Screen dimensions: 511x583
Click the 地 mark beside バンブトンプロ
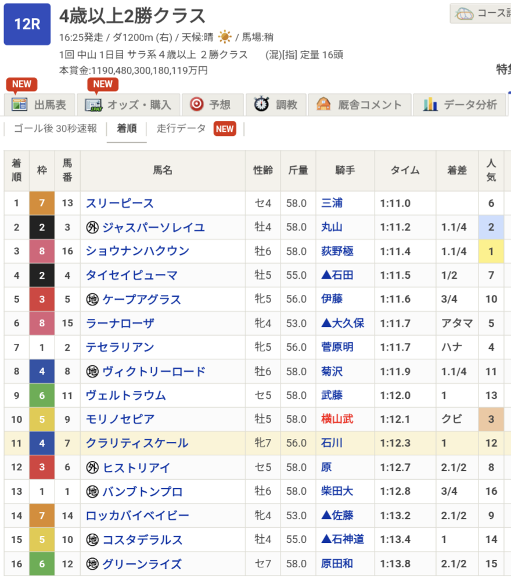92,491
